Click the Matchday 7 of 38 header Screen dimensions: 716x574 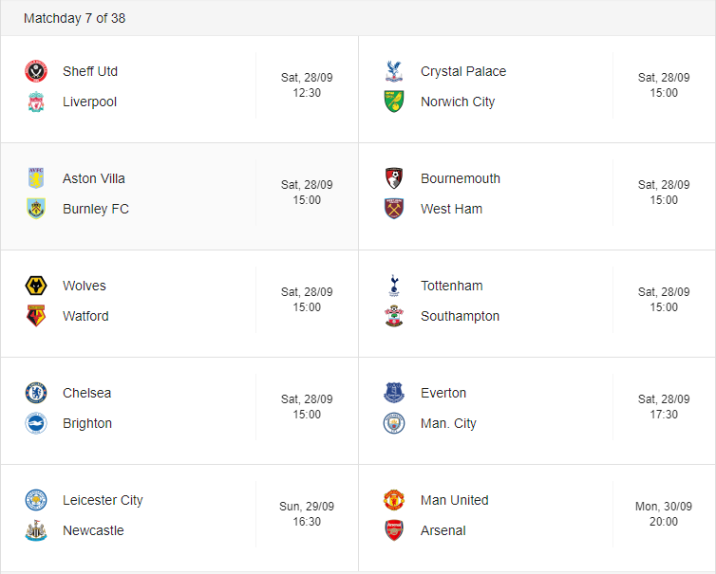74,18
